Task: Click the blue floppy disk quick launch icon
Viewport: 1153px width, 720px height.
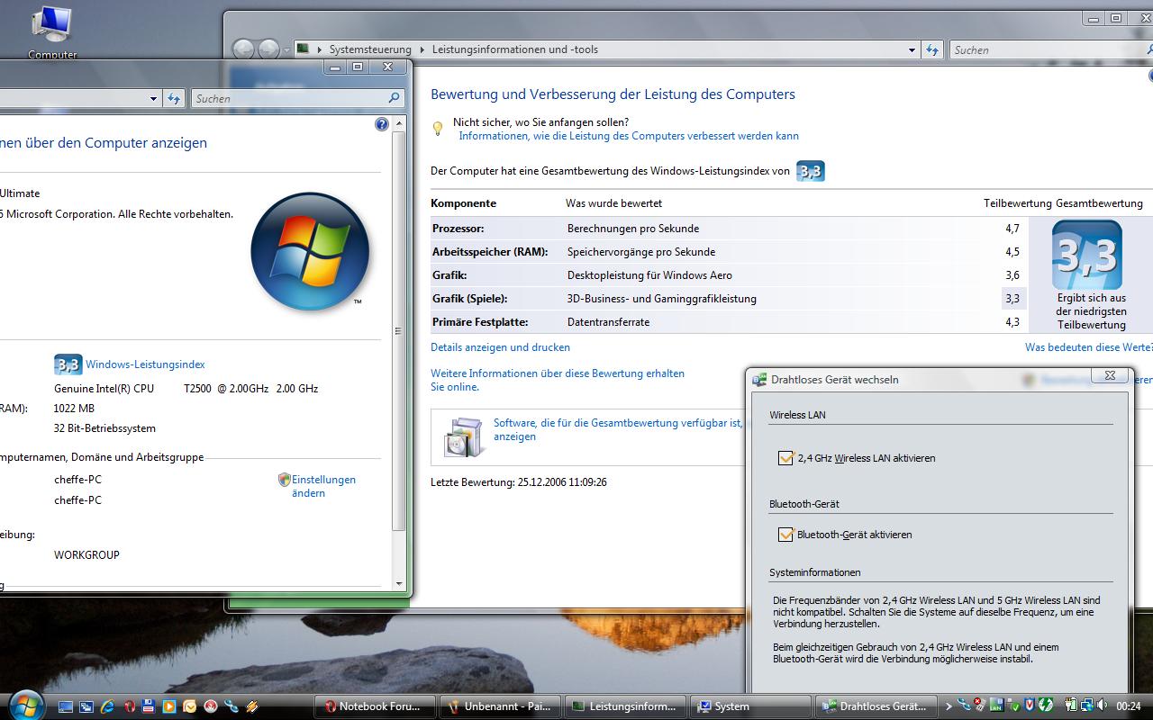Action: tap(149, 706)
